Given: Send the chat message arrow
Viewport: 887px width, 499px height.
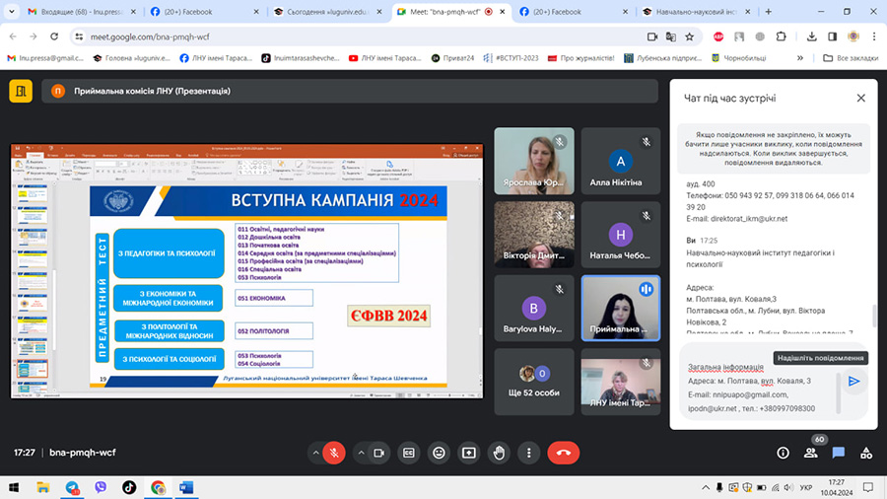Looking at the screenshot, I should click(x=854, y=382).
